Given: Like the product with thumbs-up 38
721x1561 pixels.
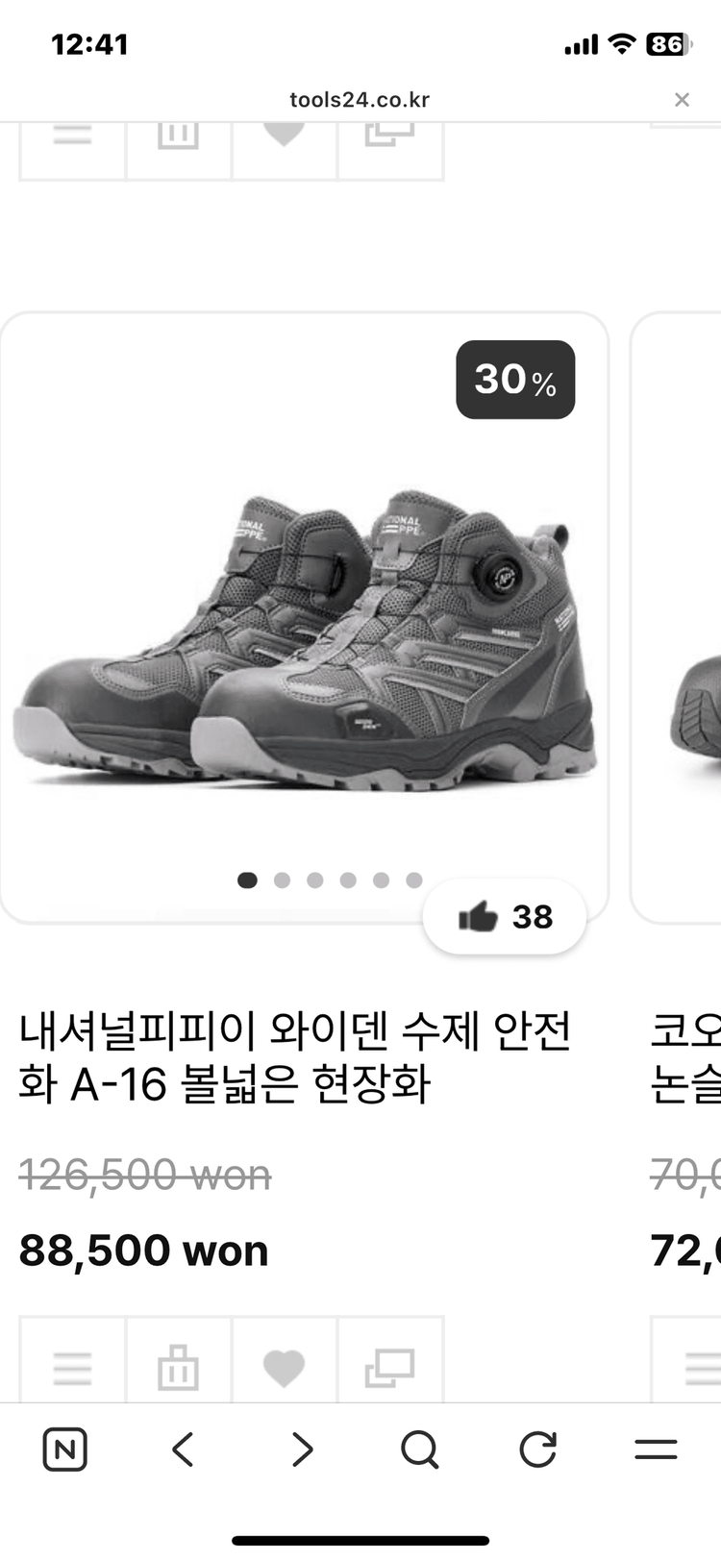Looking at the screenshot, I should (x=506, y=917).
